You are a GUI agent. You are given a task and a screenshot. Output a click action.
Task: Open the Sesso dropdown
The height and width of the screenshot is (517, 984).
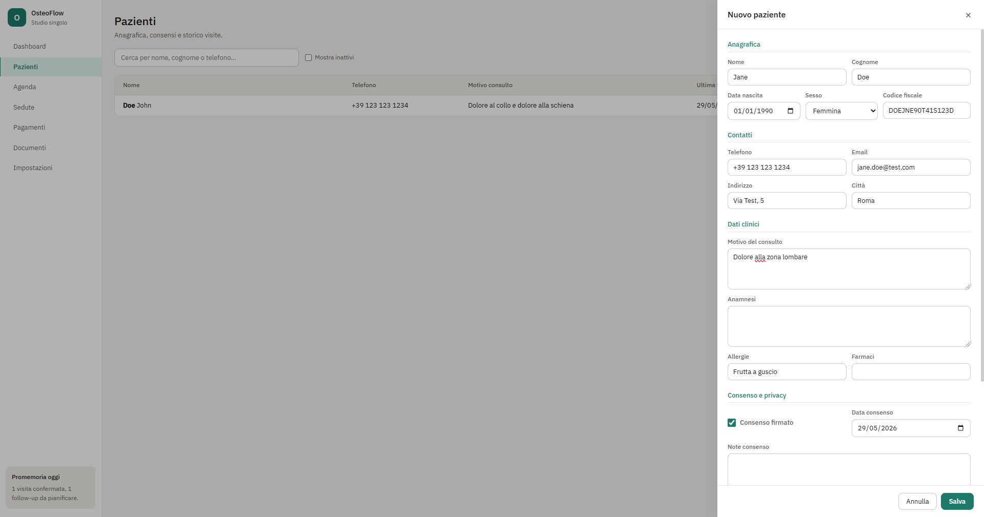pyautogui.click(x=841, y=111)
